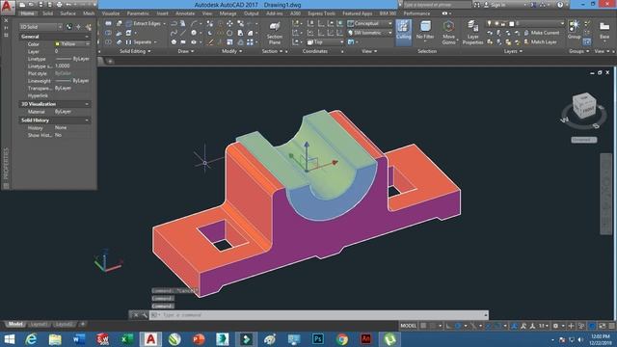The height and width of the screenshot is (347, 617).
Task: Switch to the Layout1 tab
Action: pyautogui.click(x=39, y=324)
